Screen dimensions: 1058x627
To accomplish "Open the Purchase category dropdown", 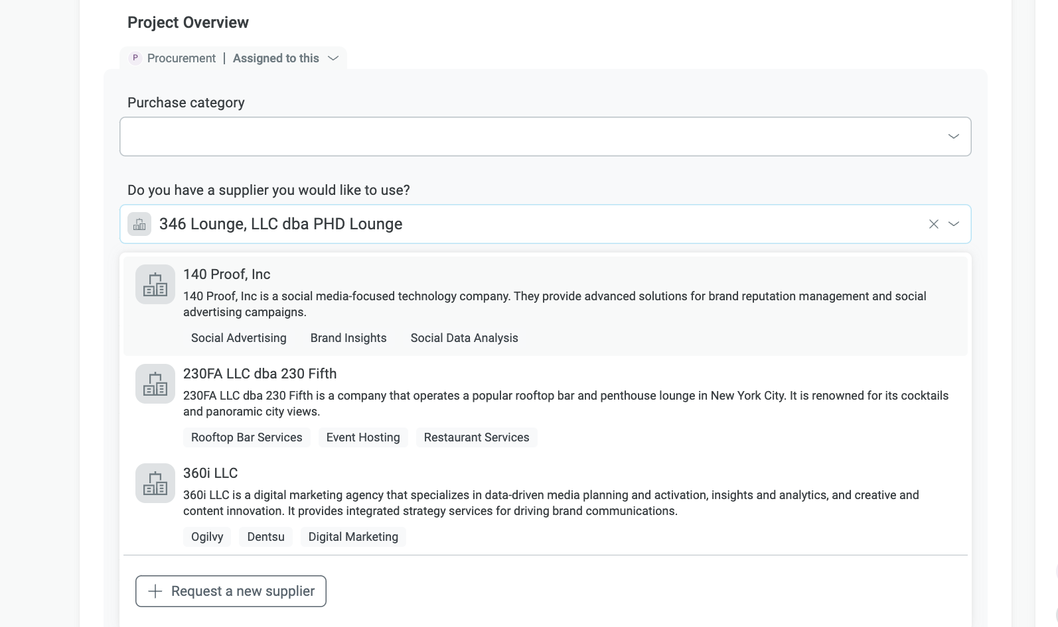I will pyautogui.click(x=953, y=137).
